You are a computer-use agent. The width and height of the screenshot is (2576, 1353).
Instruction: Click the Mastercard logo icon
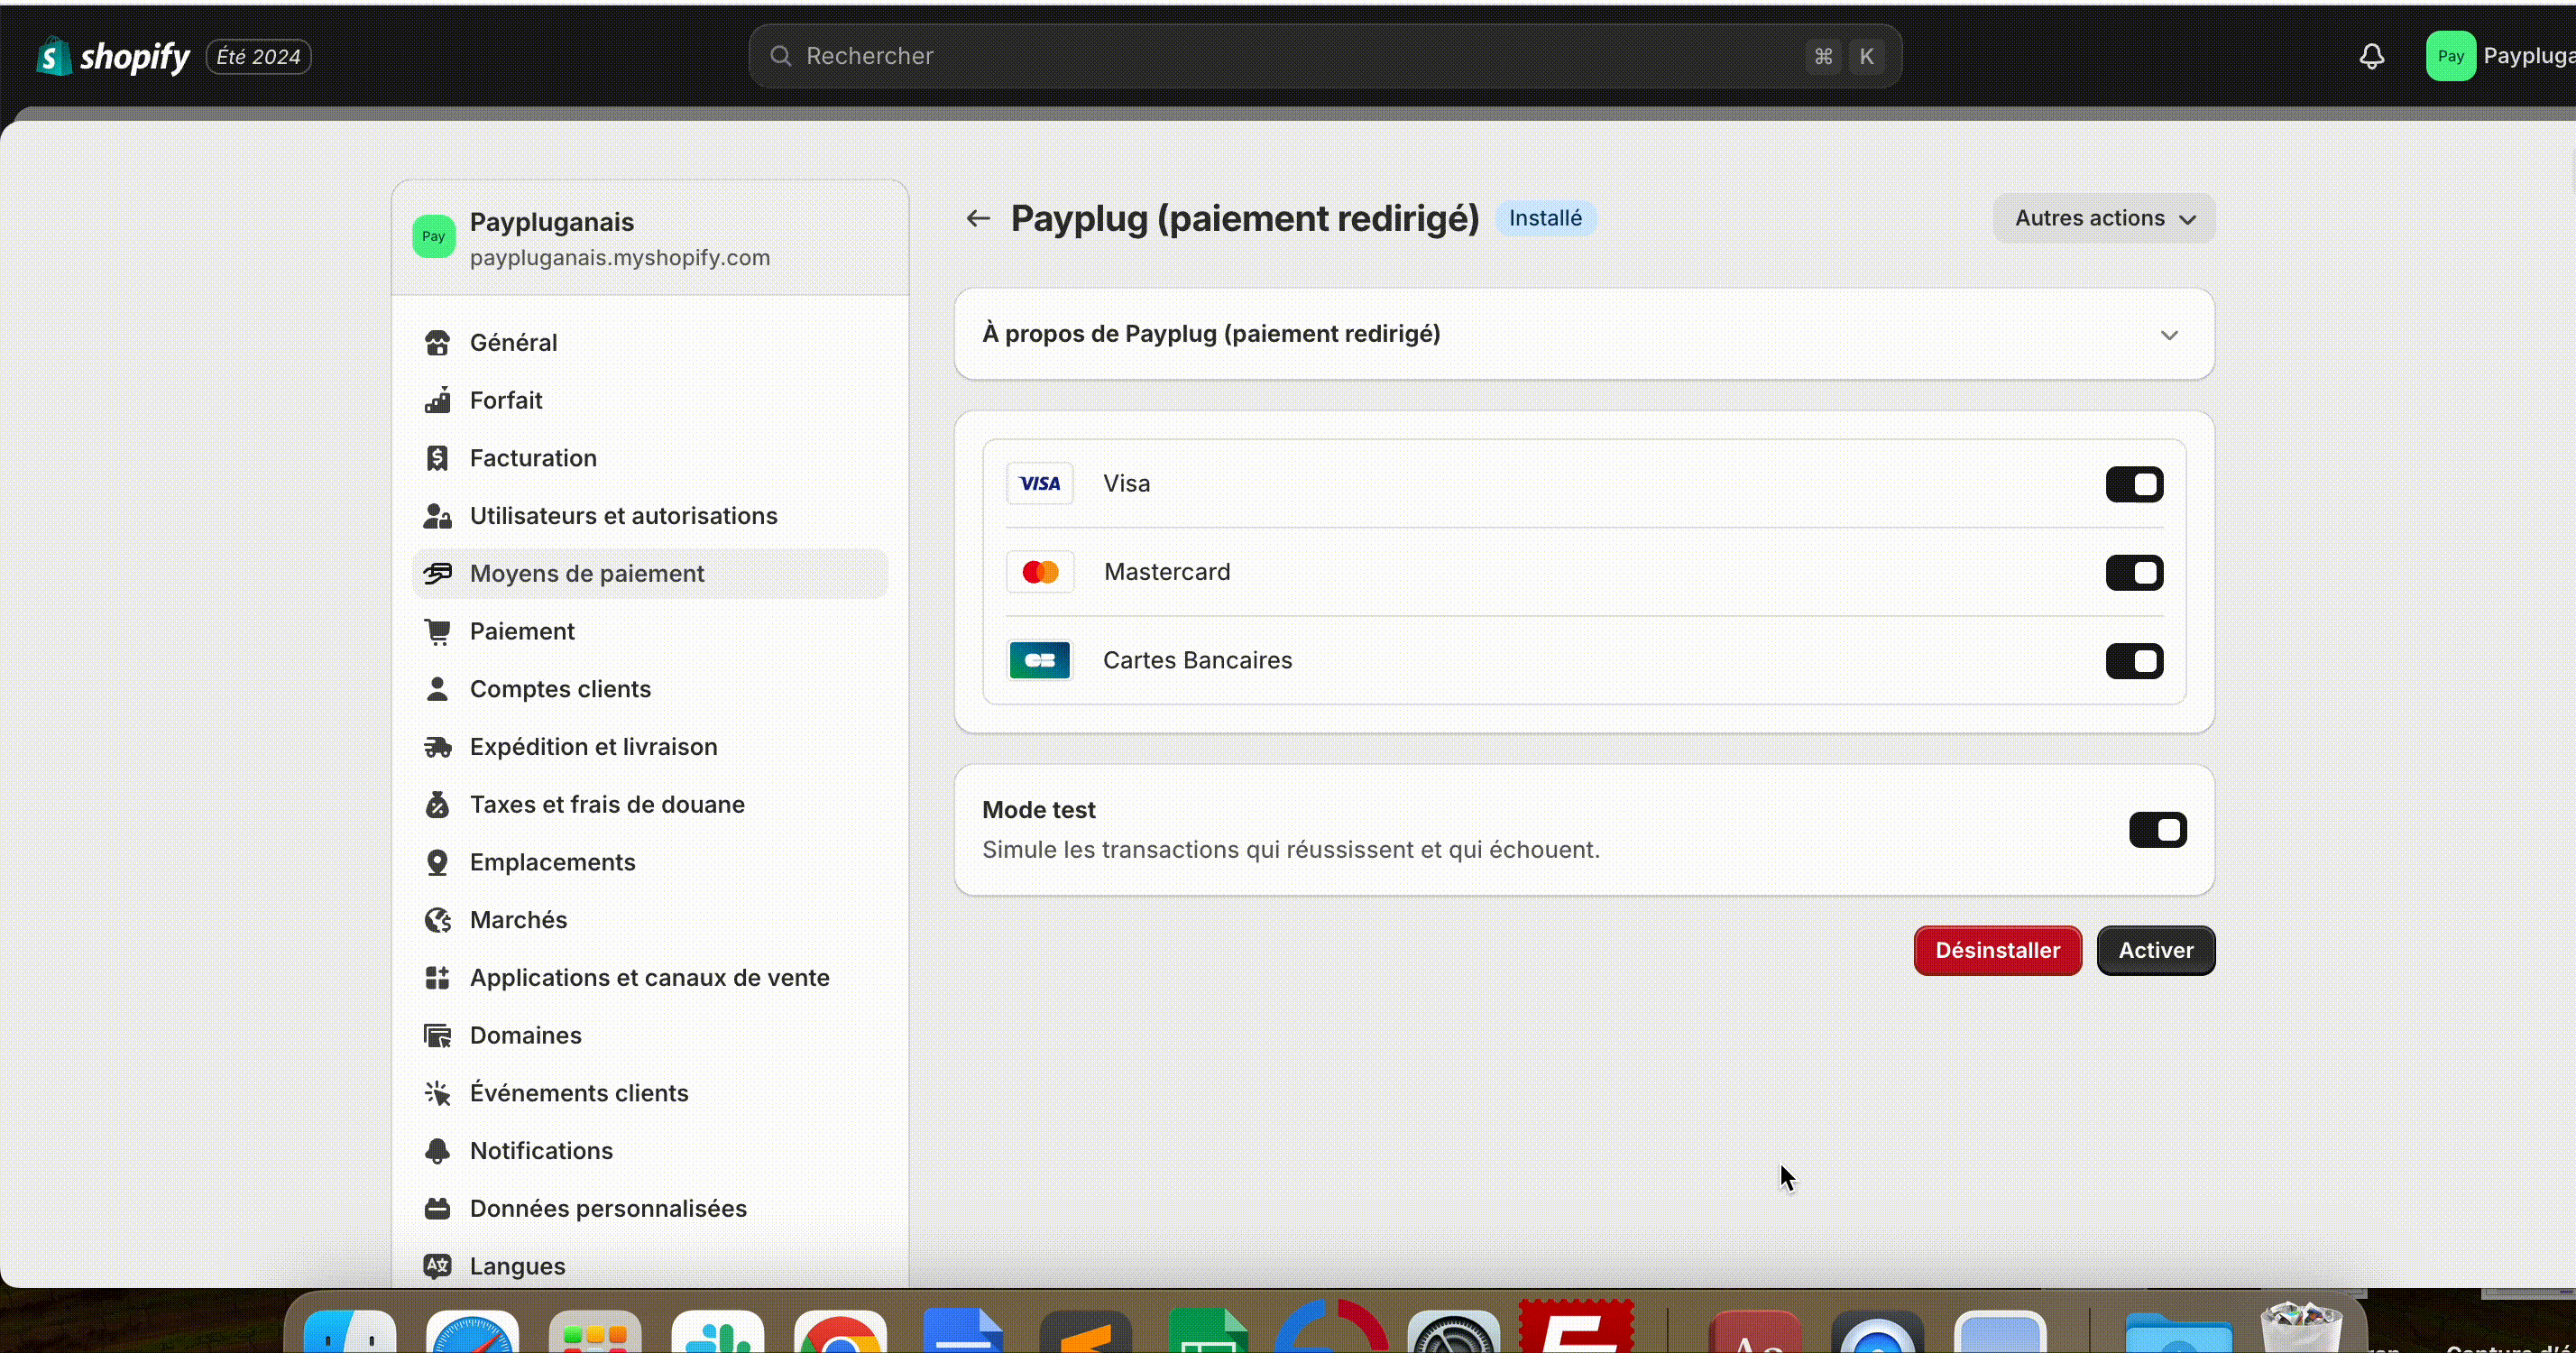click(x=1039, y=572)
